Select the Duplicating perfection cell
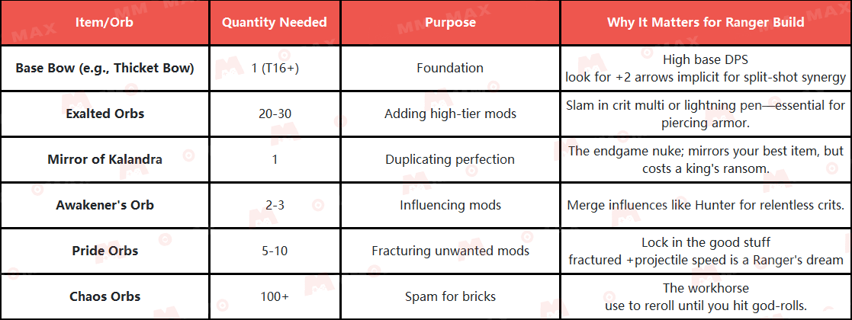Viewport: 852px width, 320px height. click(450, 159)
